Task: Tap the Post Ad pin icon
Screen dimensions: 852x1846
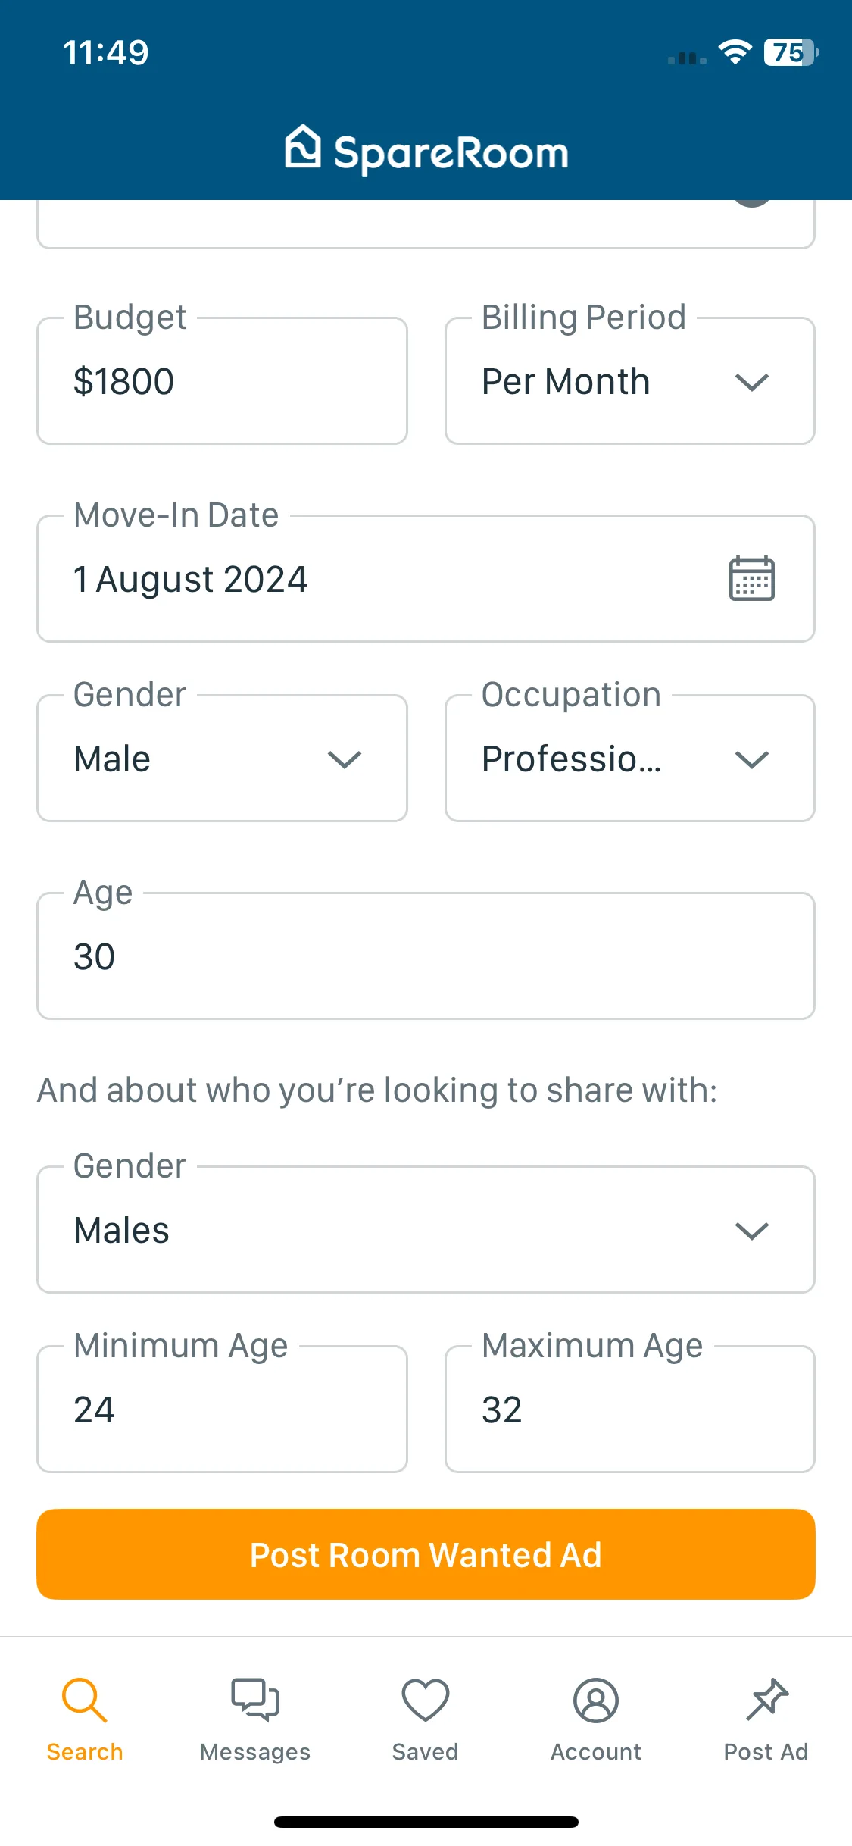Action: point(766,1700)
